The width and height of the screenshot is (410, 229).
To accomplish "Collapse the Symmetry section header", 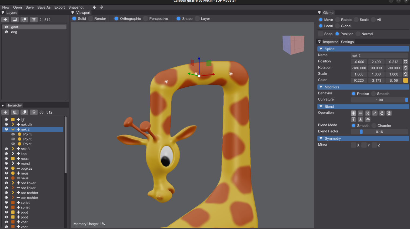I will tap(321, 138).
